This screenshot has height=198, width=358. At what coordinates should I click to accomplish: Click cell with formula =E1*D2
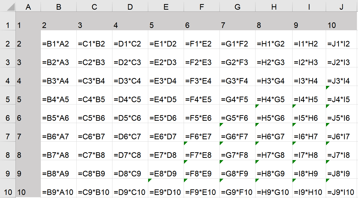tap(166, 39)
